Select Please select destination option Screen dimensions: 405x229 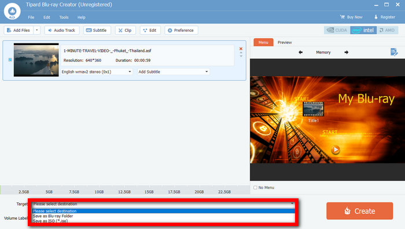[x=164, y=211]
